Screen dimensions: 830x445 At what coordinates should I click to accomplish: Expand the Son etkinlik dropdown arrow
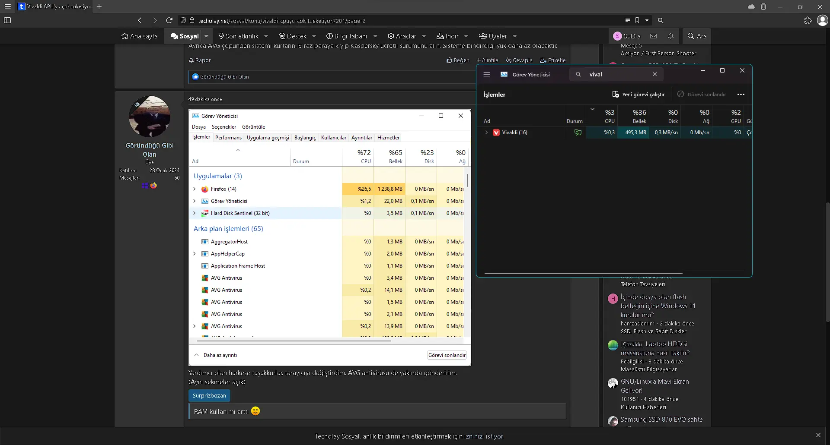click(266, 36)
